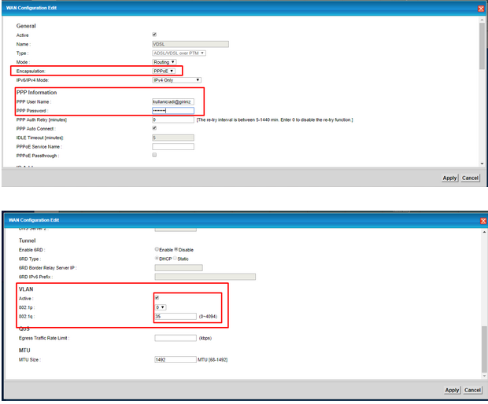Select the Static 6RD Type radio button

(175, 259)
